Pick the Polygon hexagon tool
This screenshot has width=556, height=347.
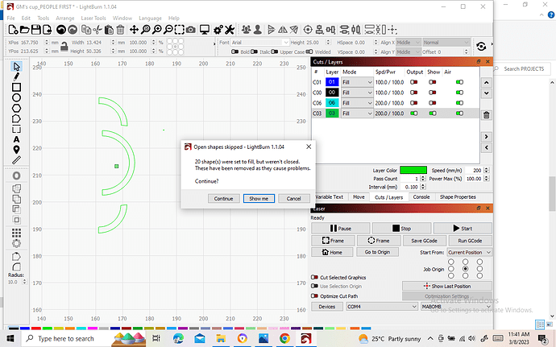(16, 108)
